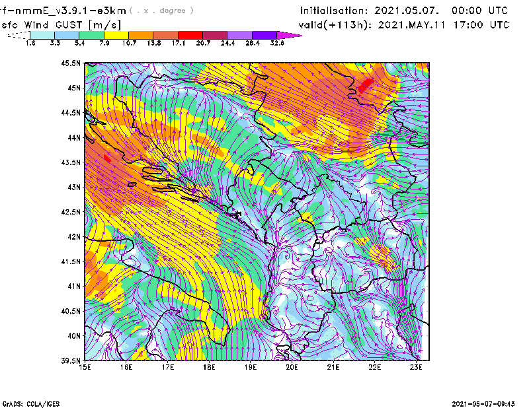Click the 39.5N latitude label
The image size is (529, 408).
coord(71,361)
